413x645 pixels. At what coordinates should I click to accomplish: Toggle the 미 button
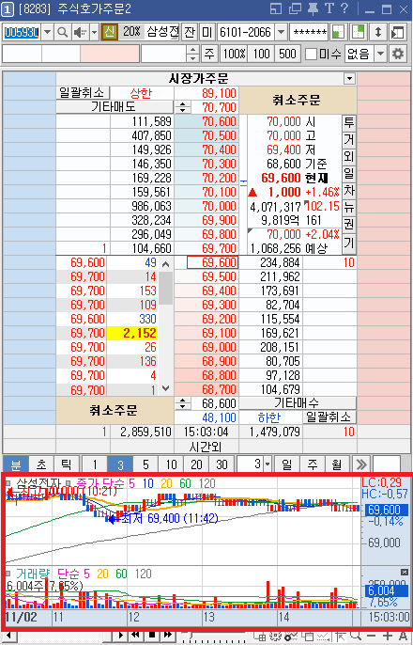[207, 32]
